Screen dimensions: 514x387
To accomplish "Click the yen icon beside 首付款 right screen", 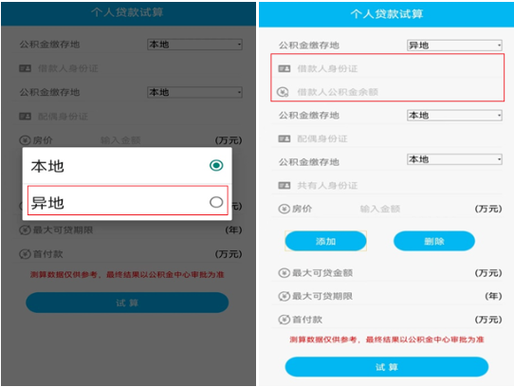I will (x=284, y=320).
